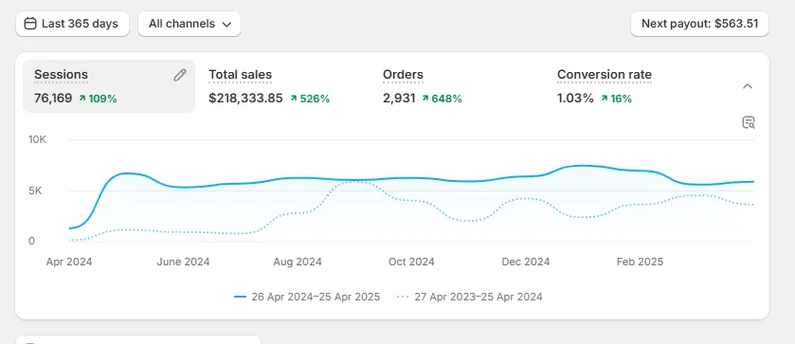Expand the All channels dropdown
The image size is (795, 344).
190,24
